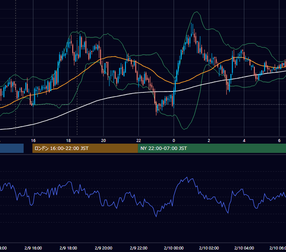Click the "2/10 02:00" timestamp on the lower axis
Viewport: 286px width, 252px height.
coord(209,248)
